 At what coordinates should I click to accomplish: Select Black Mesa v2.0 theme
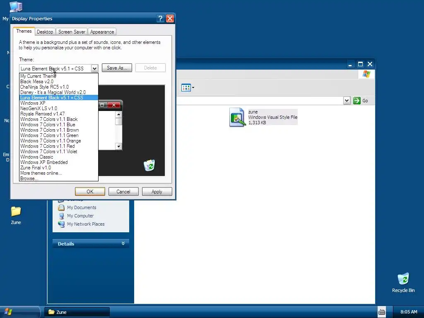tap(59, 82)
